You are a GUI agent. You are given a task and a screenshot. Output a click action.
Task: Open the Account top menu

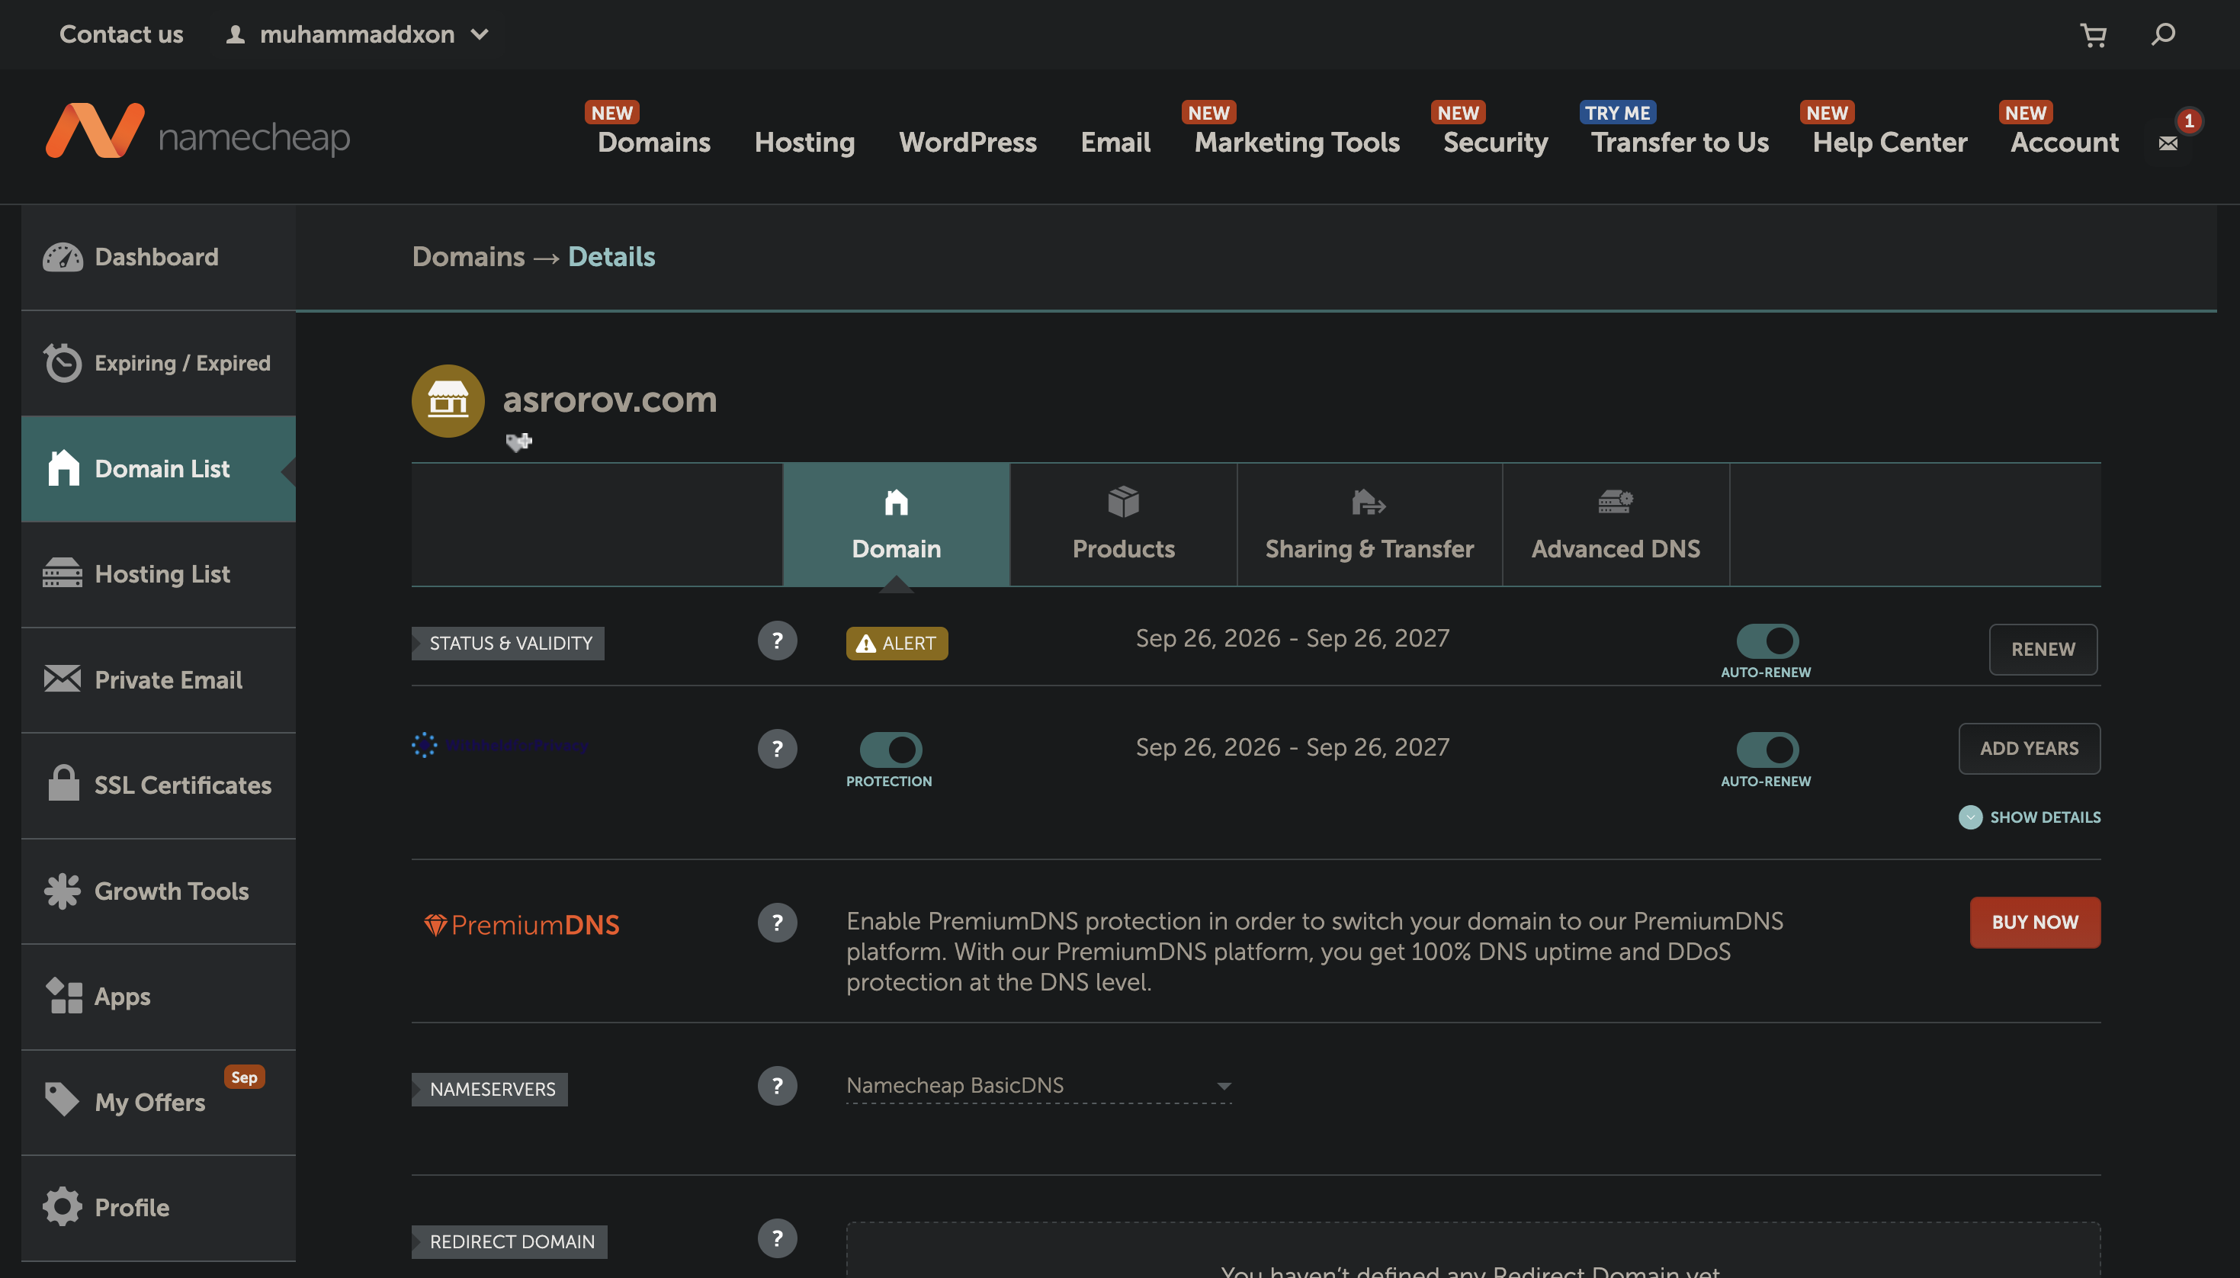2065,142
